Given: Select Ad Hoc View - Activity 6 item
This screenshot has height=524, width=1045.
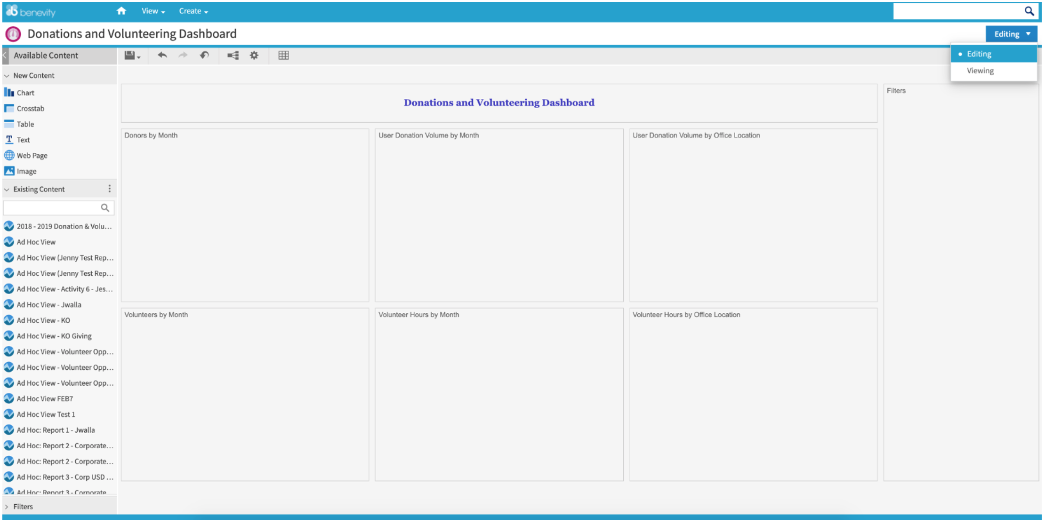Looking at the screenshot, I should tap(58, 289).
